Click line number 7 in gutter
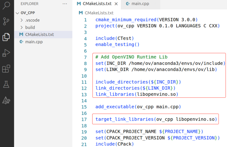227x147 pixels. pyautogui.click(x=86, y=57)
